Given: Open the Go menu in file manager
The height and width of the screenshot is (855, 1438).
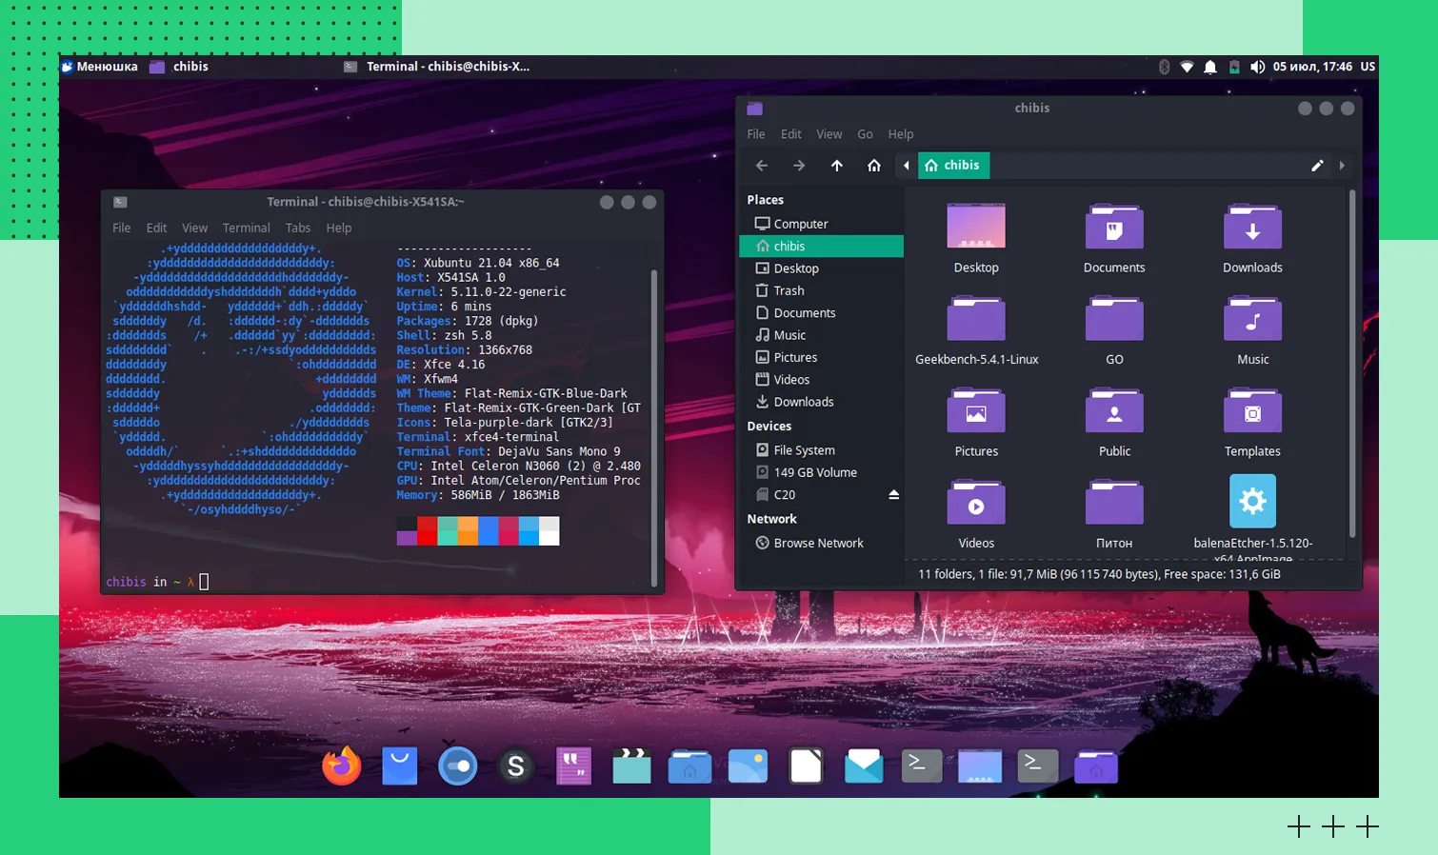Looking at the screenshot, I should pyautogui.click(x=865, y=134).
